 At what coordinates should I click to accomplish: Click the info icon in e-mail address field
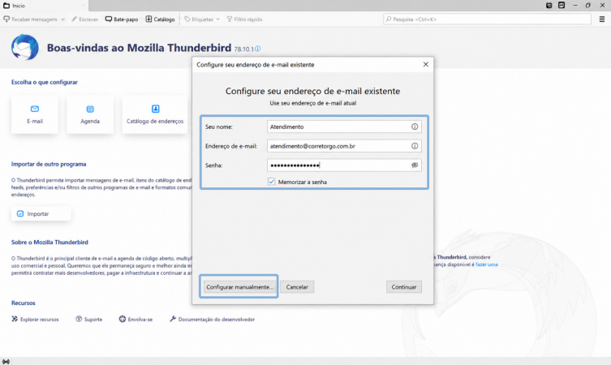pos(415,146)
